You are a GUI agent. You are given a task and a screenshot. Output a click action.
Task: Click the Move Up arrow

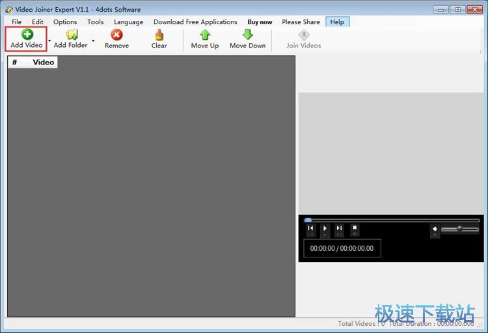click(204, 35)
